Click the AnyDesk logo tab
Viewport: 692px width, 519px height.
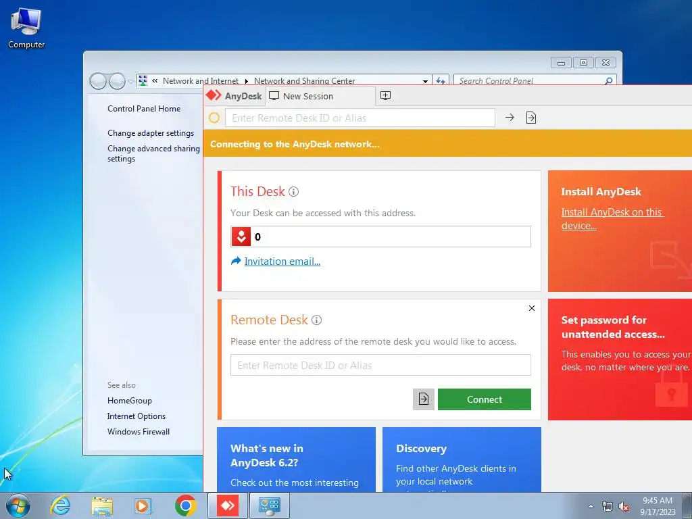point(233,96)
